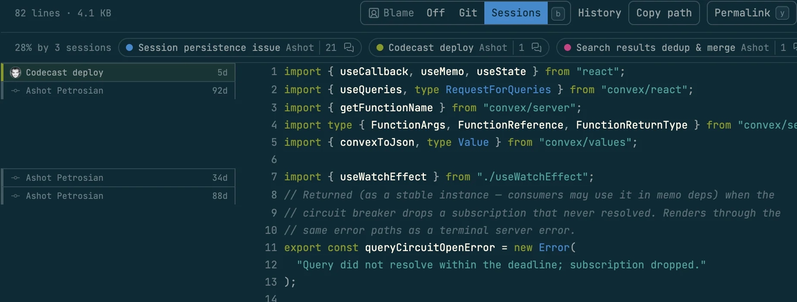Click commit icon on the 88d row
Screen dimensions: 797x302
(x=16, y=196)
